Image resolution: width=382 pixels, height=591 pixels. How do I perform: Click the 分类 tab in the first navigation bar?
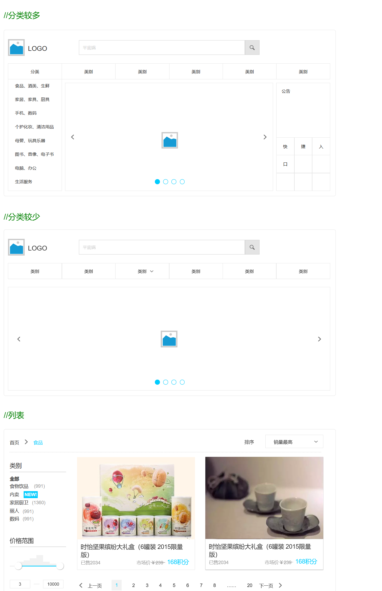[x=35, y=72]
